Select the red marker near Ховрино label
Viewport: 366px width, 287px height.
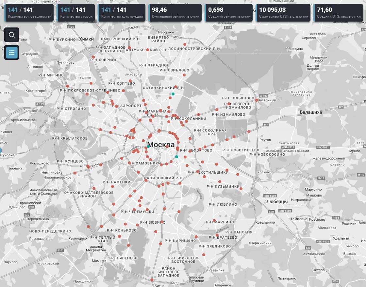tap(93, 57)
